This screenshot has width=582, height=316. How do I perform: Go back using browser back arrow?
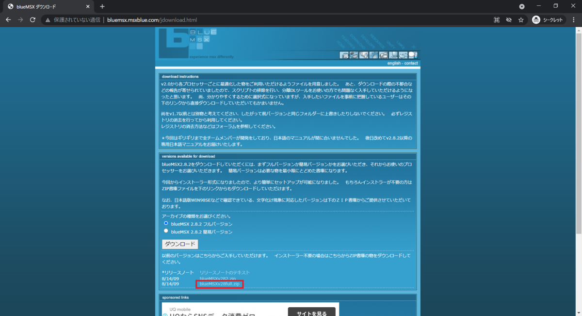click(8, 20)
